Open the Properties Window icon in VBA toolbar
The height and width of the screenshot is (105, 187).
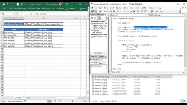(x=141, y=11)
